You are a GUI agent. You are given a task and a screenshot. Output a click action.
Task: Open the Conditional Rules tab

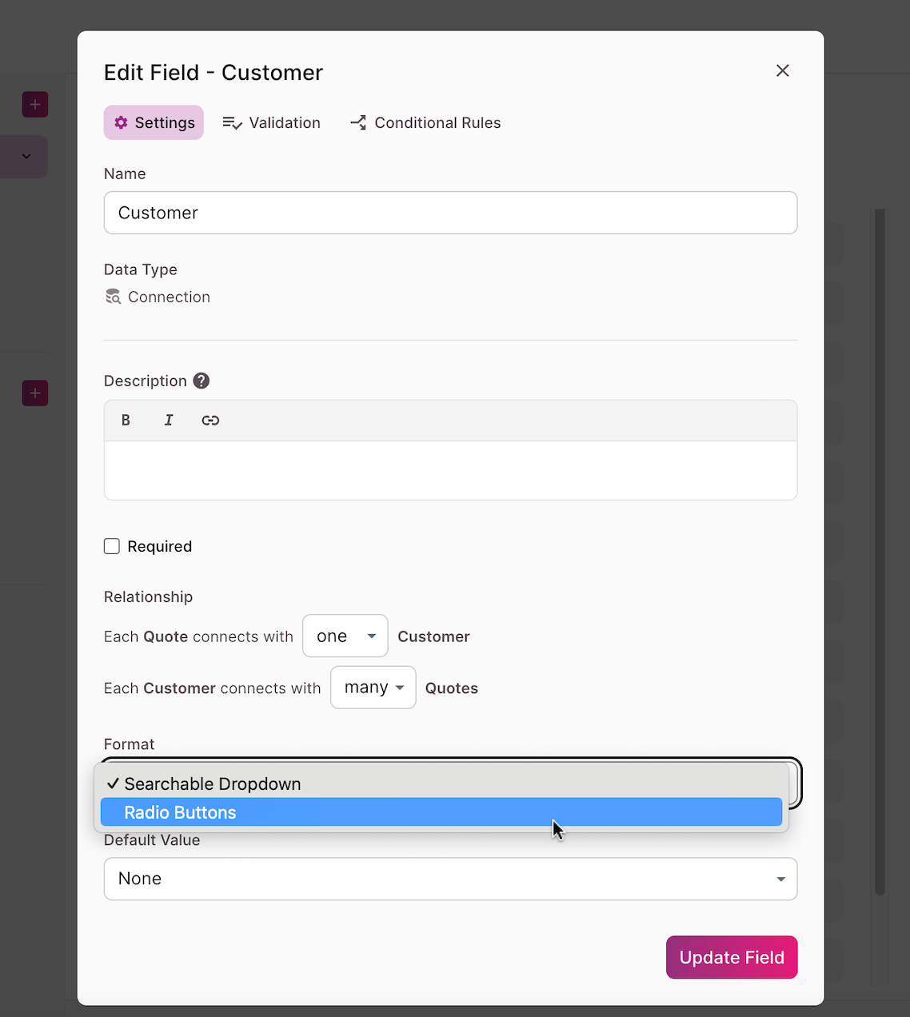tap(425, 123)
